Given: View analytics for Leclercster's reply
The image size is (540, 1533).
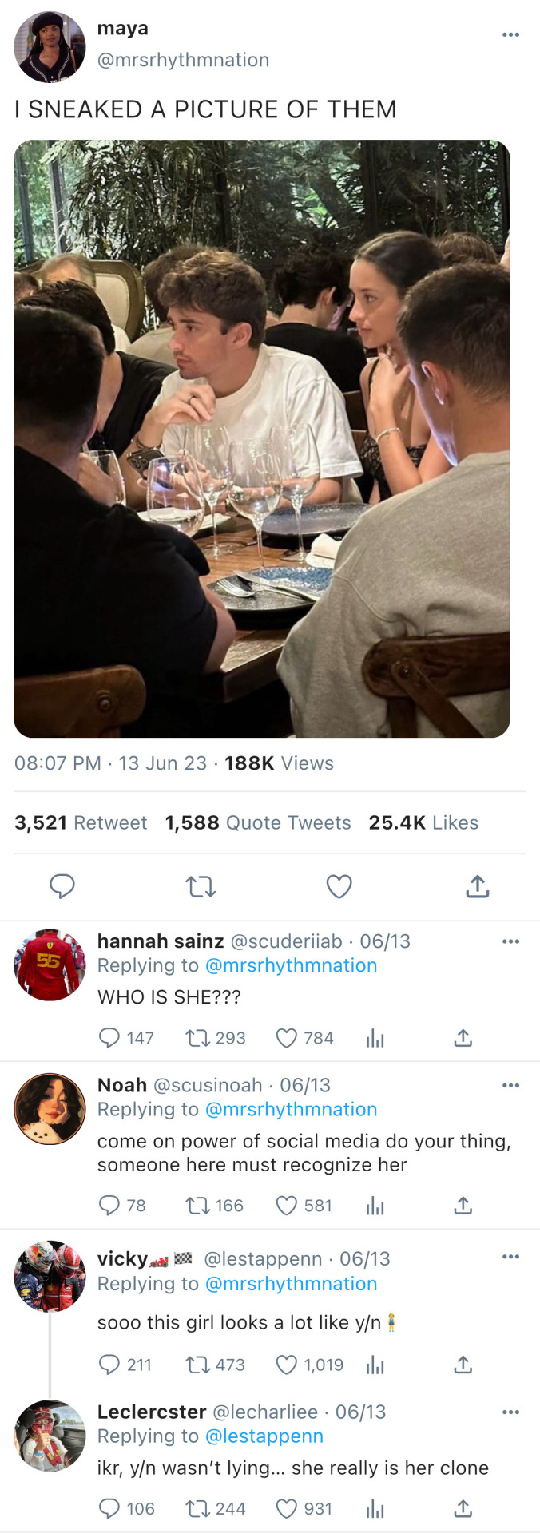Looking at the screenshot, I should 375,1509.
